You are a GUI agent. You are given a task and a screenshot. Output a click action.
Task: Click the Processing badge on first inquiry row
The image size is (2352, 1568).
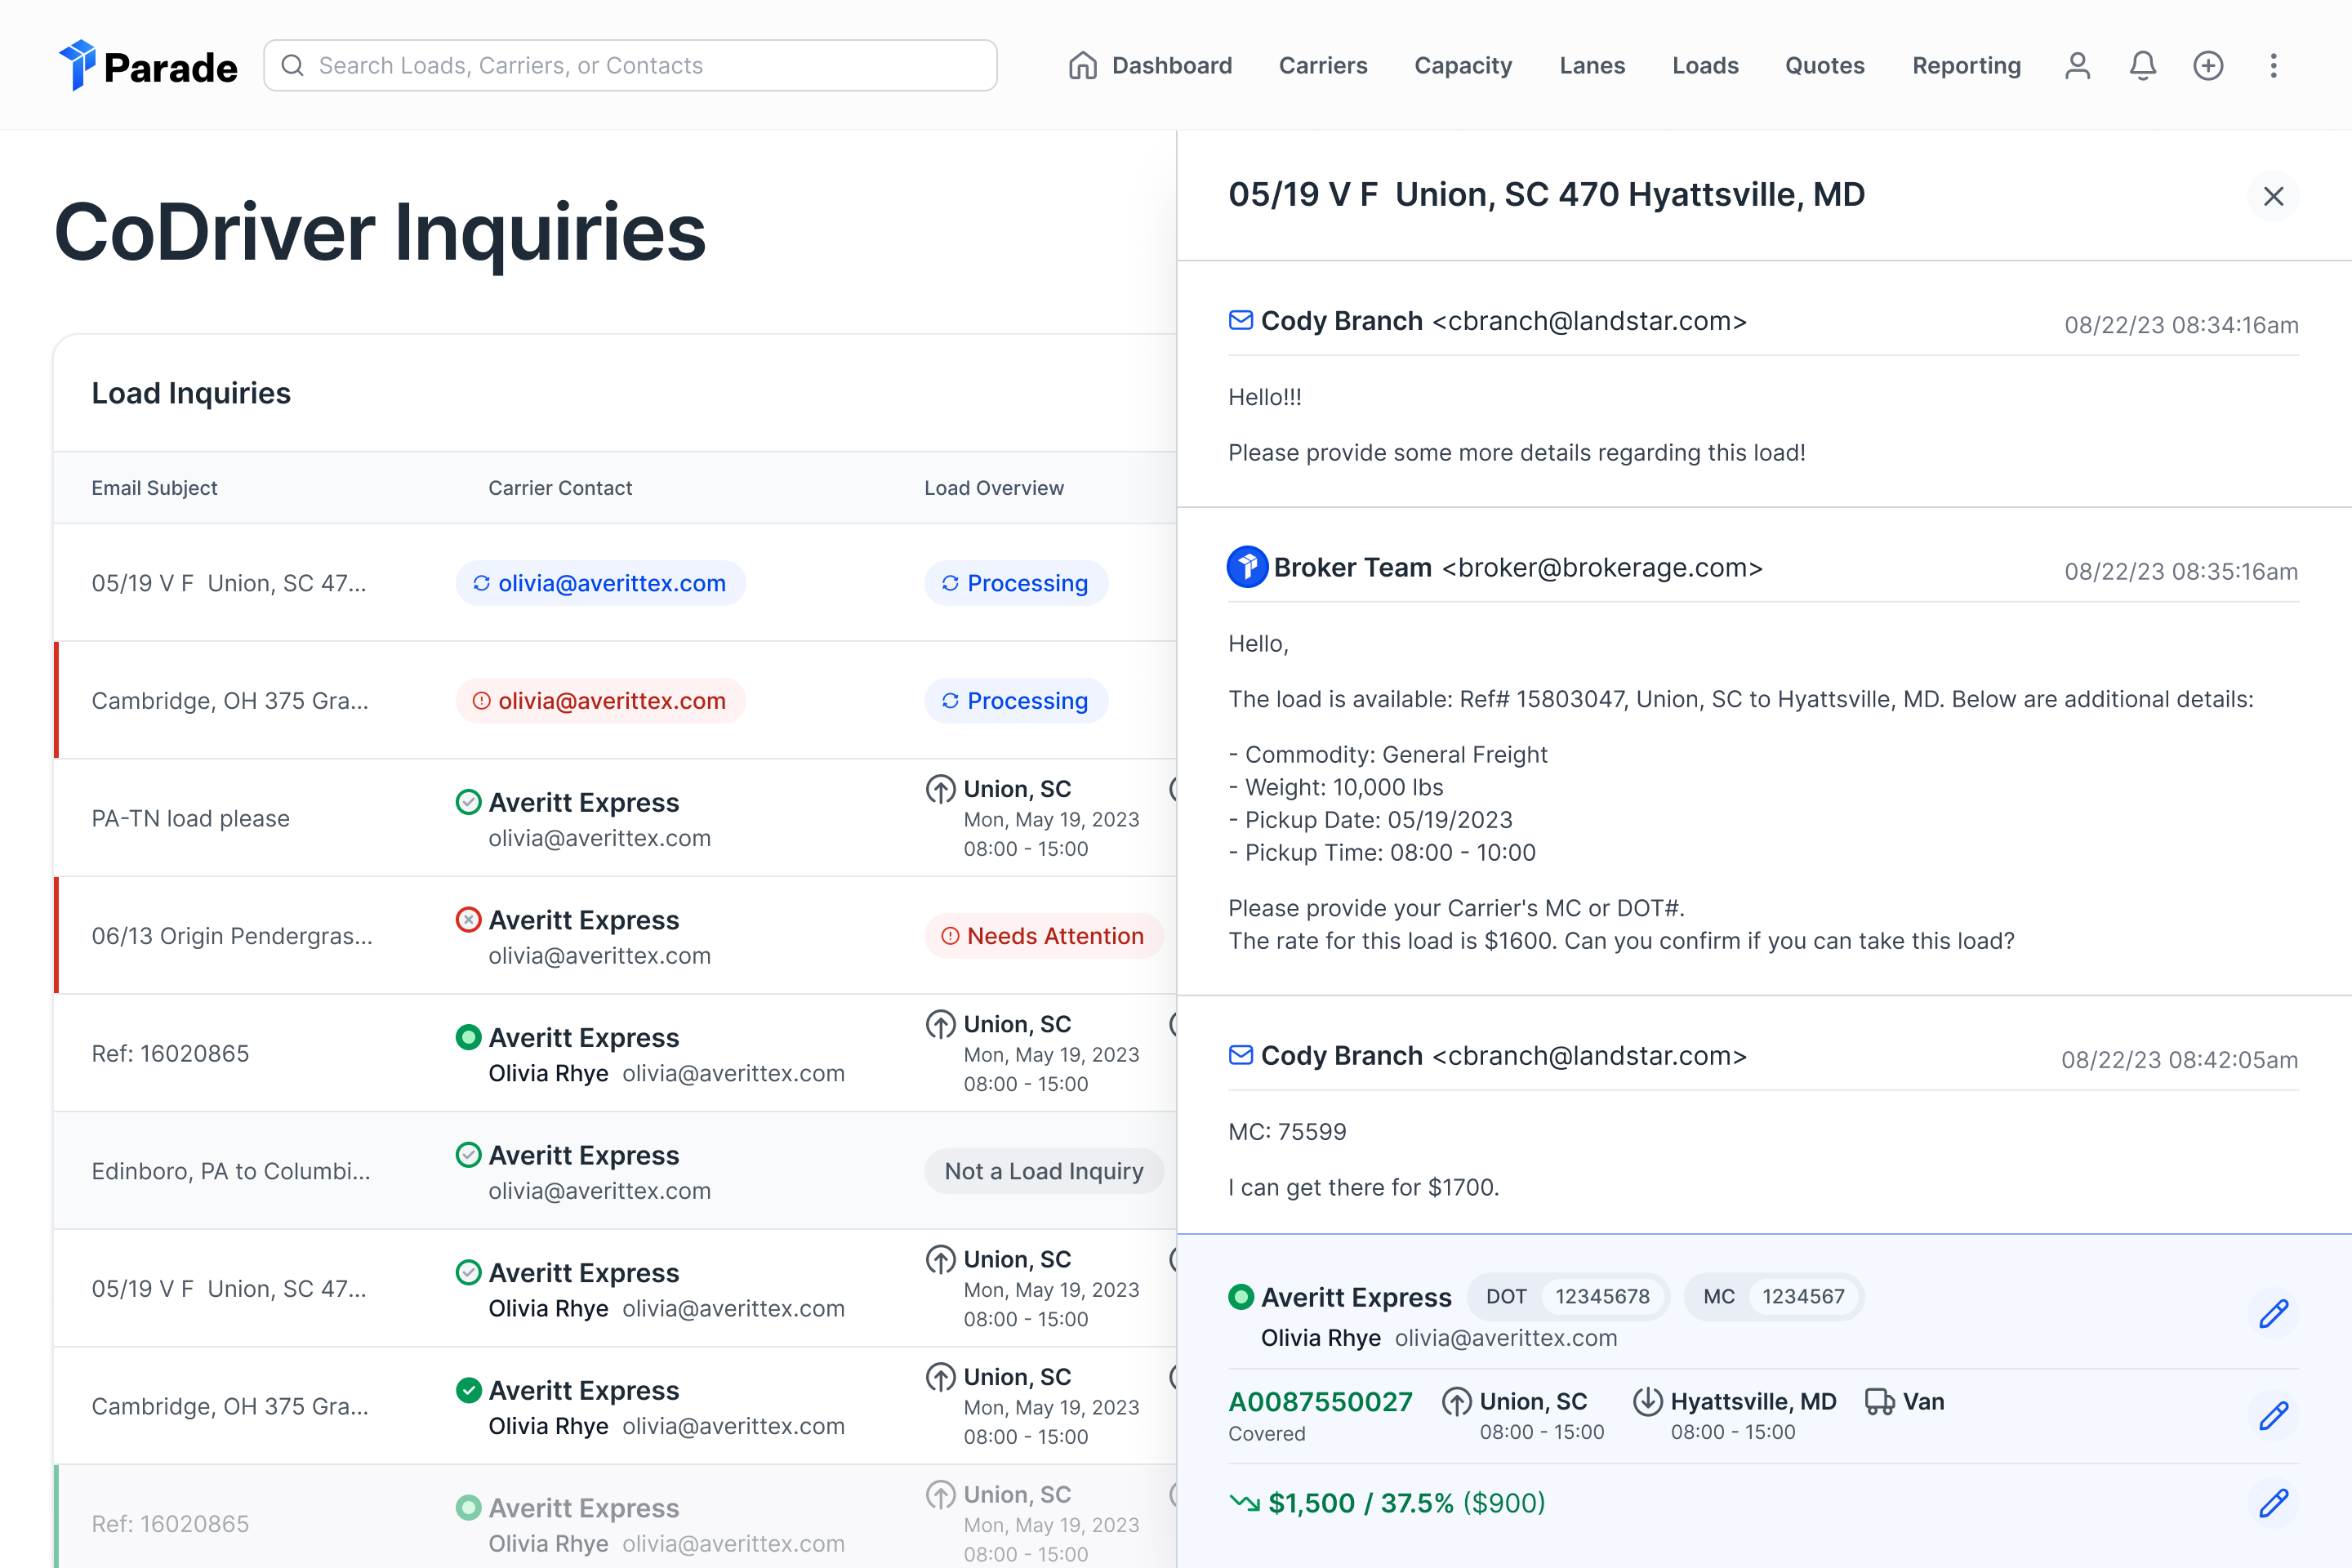(x=1016, y=583)
